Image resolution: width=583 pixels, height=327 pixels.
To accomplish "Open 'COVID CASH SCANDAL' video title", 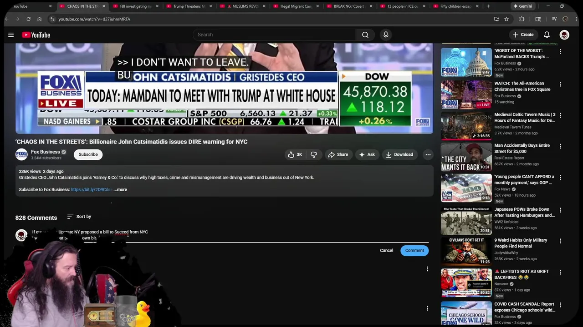I will [525, 307].
